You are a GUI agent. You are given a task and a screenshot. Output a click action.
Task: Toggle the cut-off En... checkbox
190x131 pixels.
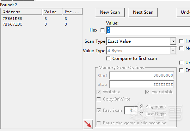181,70
